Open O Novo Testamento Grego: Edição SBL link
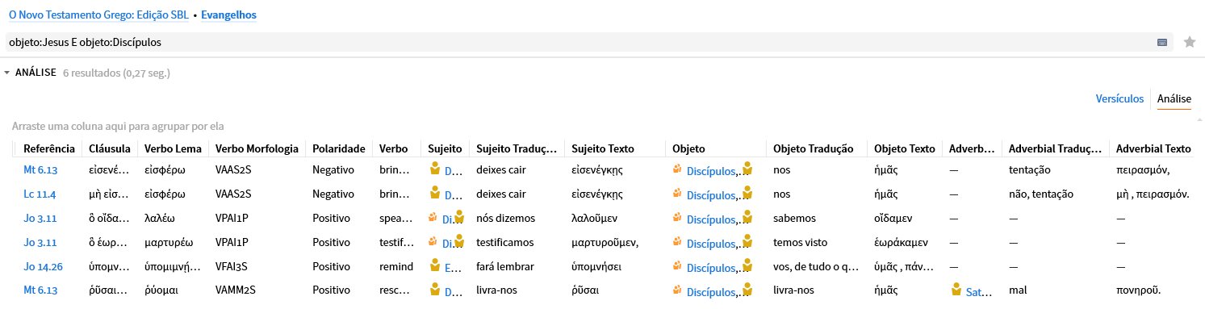This screenshot has width=1205, height=309. point(98,15)
